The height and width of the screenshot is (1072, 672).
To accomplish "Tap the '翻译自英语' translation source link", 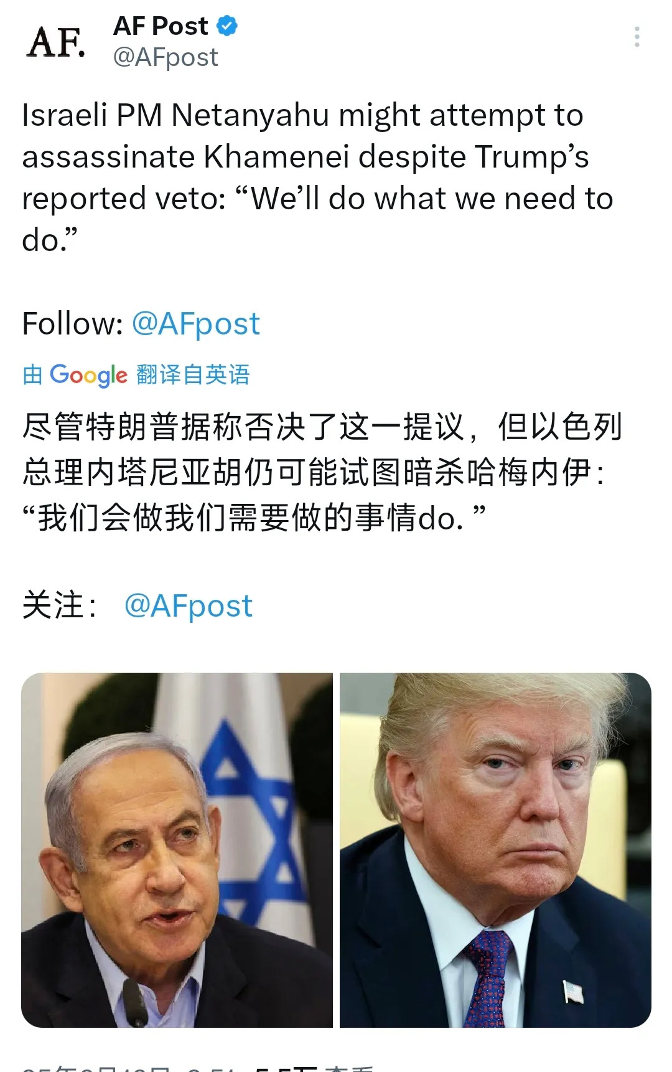I will [x=193, y=375].
